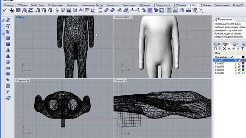Click the Сверху viewport title
Image resolution: width=246 pixels, height=138 pixels.
coord(20,17)
